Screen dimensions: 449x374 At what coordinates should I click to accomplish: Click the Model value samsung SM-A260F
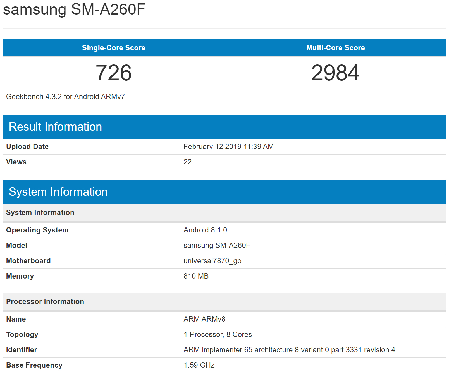[x=217, y=245]
